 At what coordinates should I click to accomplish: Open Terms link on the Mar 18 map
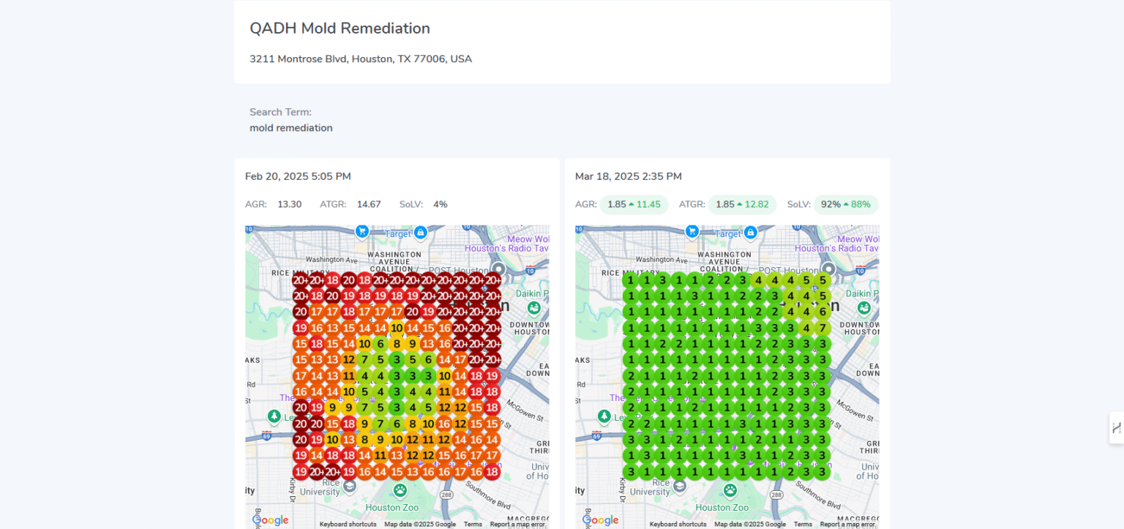803,524
